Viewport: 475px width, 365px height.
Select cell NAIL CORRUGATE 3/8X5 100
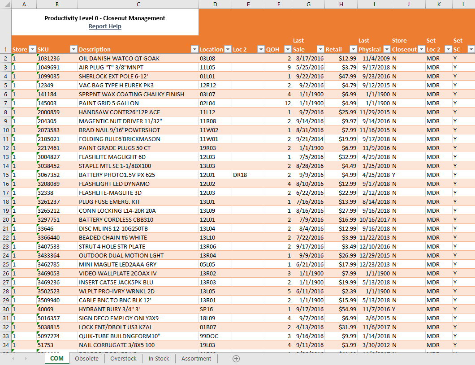(x=138, y=345)
